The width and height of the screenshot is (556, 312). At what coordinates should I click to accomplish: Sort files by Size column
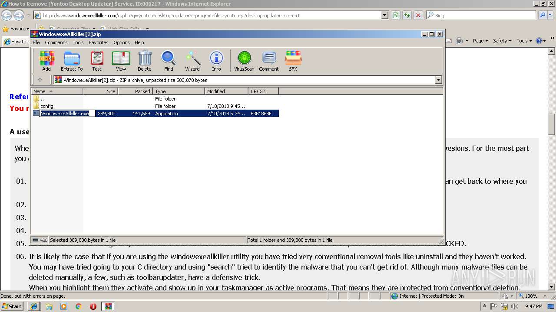pos(100,91)
